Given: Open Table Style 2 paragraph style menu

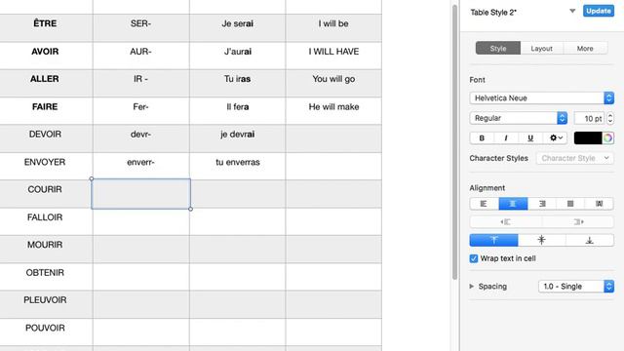Looking at the screenshot, I should 572,11.
